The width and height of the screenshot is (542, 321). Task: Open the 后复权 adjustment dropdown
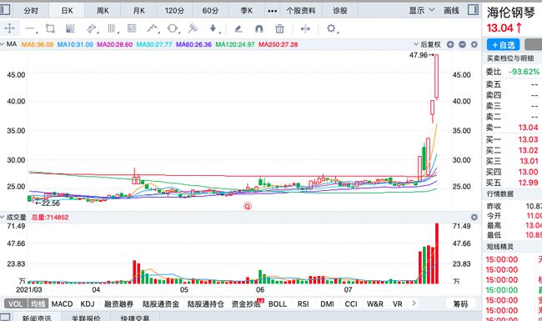(x=427, y=44)
